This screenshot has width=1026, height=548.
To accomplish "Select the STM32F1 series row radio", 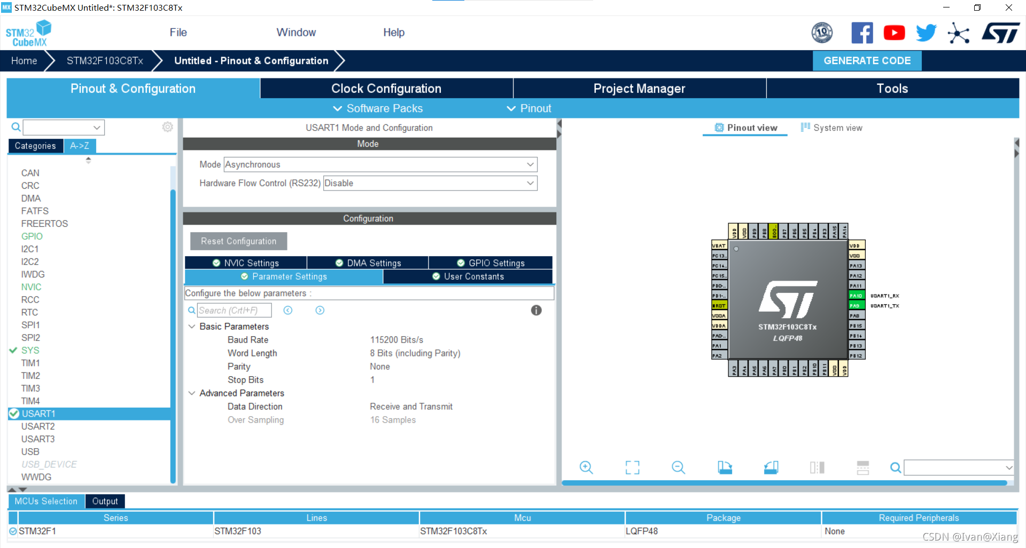I will coord(13,531).
